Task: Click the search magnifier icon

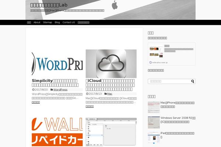Action: pyautogui.click(x=193, y=81)
